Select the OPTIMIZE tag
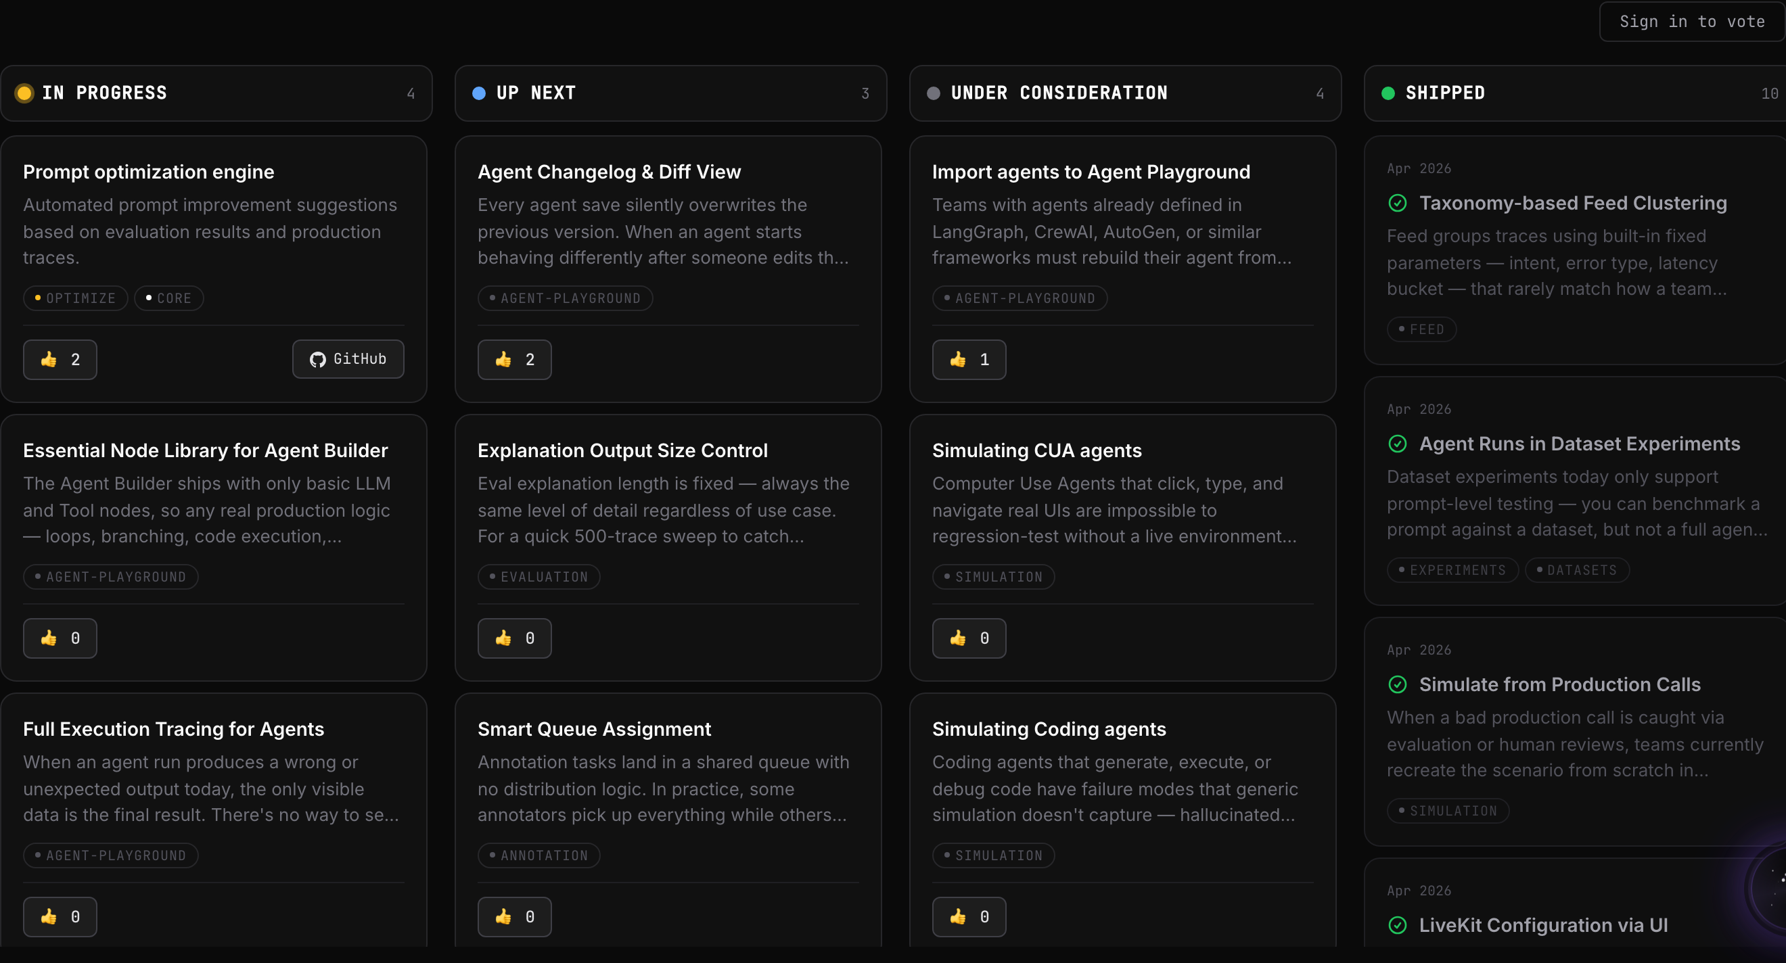Image resolution: width=1786 pixels, height=963 pixels. click(76, 298)
